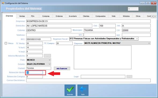This screenshot has width=158, height=98.
Task: Click the Guardar green checkmark button
Action: (70, 90)
